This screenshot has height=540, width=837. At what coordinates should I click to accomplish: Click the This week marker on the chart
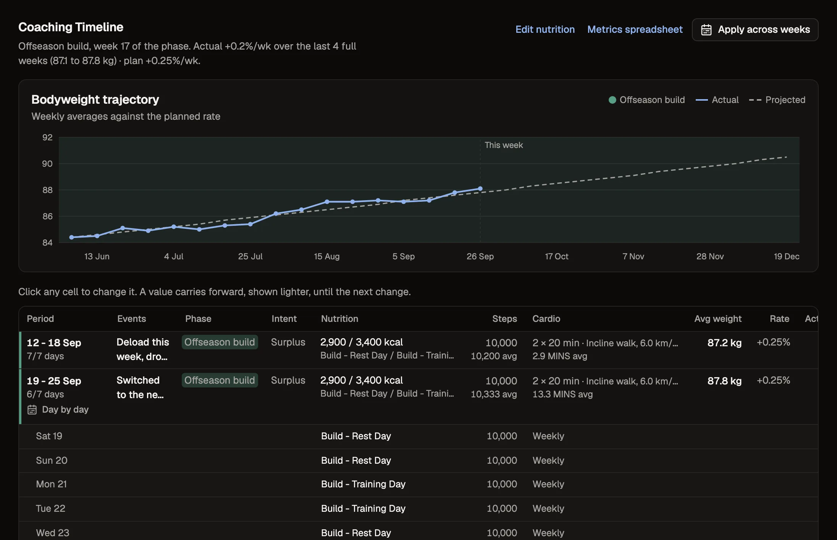point(504,145)
